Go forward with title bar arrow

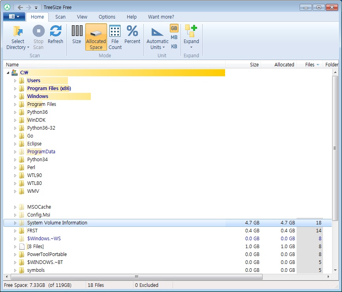[x=28, y=8]
